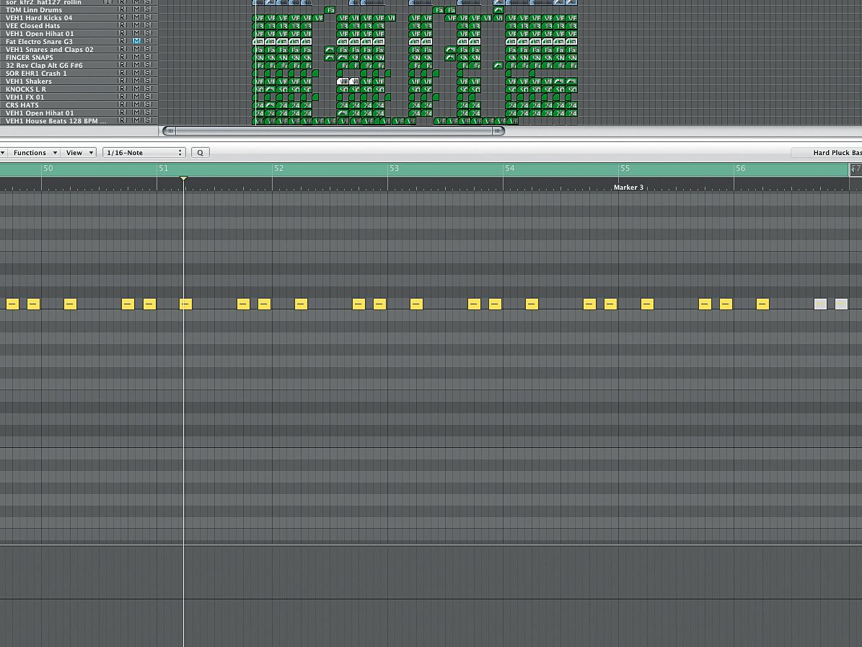Record-arm the VEE Closed Hats track
This screenshot has height=647, width=862.
tap(122, 25)
